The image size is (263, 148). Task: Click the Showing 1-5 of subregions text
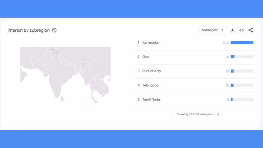click(x=195, y=114)
